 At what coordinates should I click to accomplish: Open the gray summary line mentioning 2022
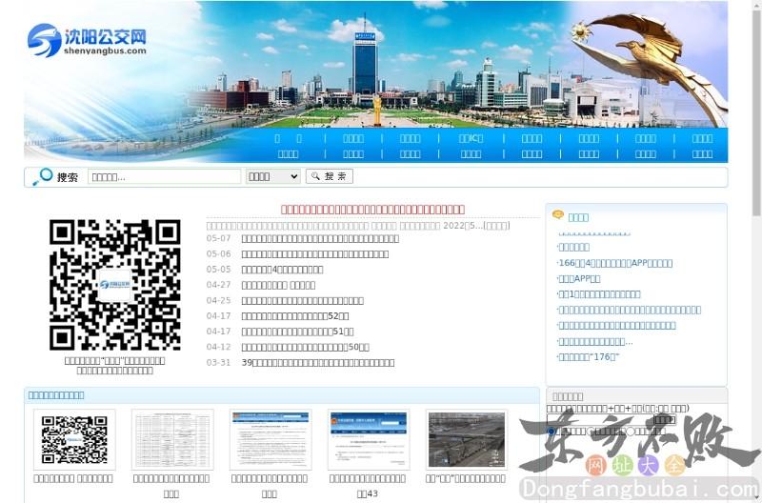point(358,226)
